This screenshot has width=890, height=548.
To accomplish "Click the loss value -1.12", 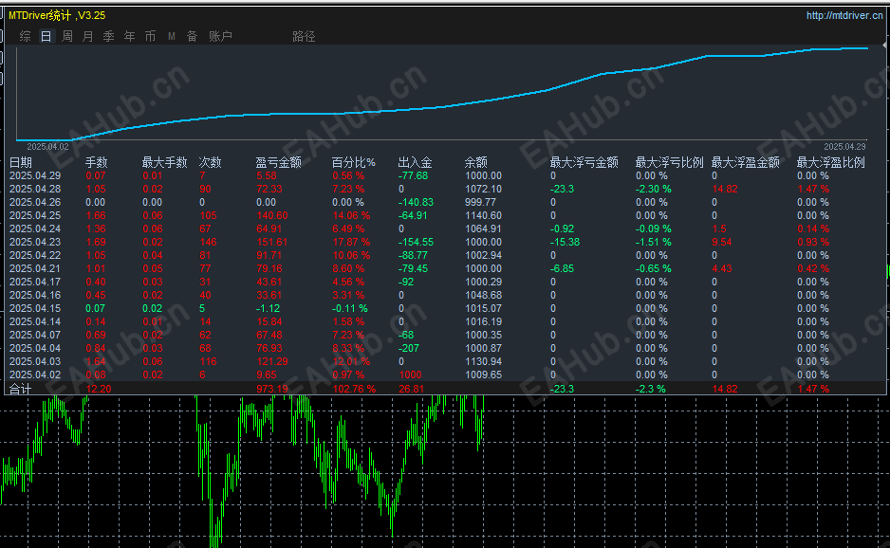I will 268,308.
